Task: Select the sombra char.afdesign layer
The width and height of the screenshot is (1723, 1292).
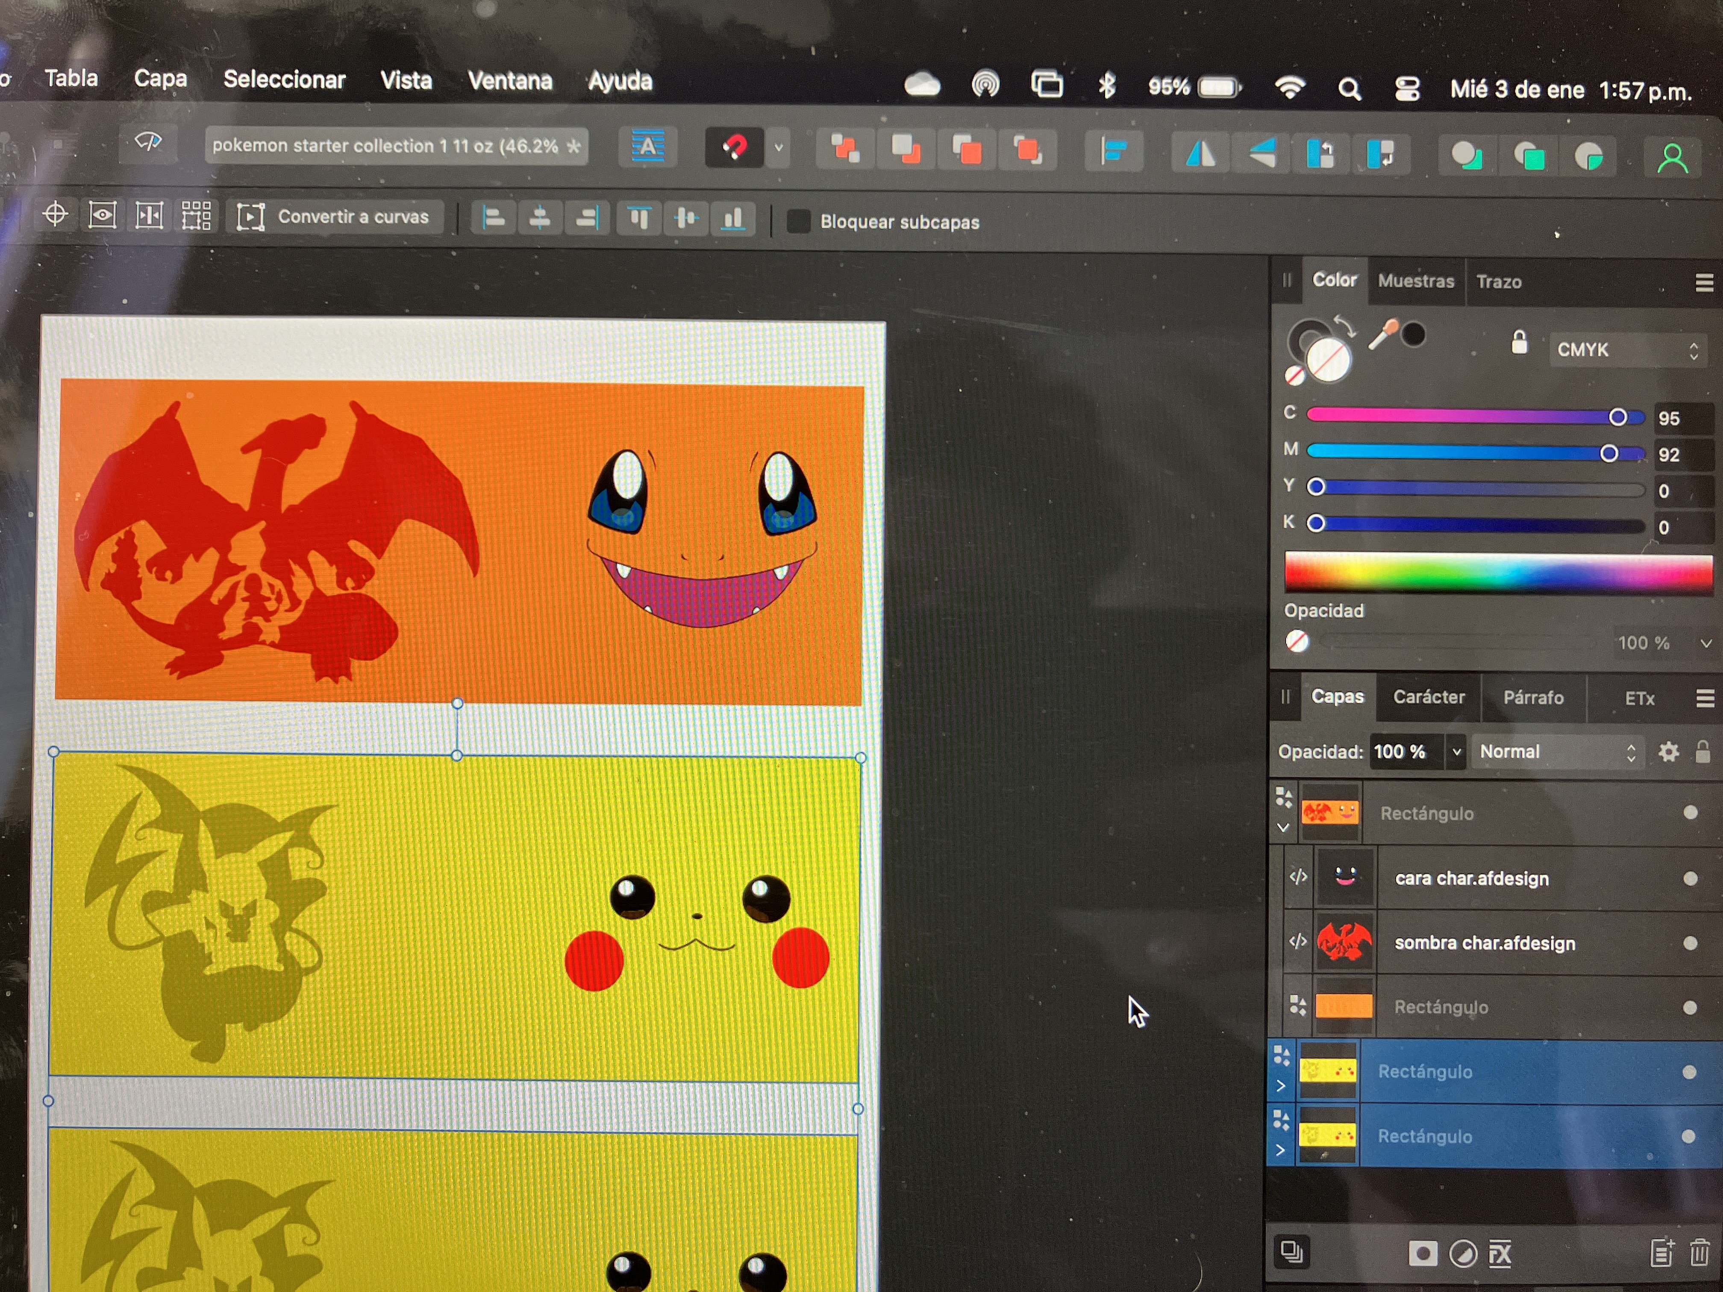Action: pos(1502,943)
